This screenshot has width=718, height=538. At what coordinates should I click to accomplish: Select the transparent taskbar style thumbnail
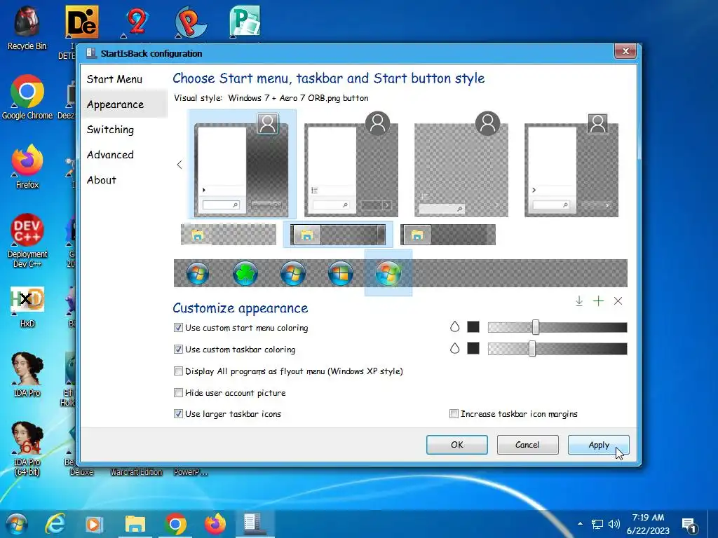(x=229, y=235)
